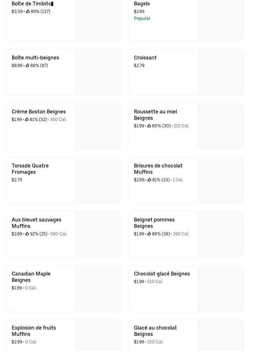Click the Canadian Maple Beignes image placeholder

click(x=98, y=288)
